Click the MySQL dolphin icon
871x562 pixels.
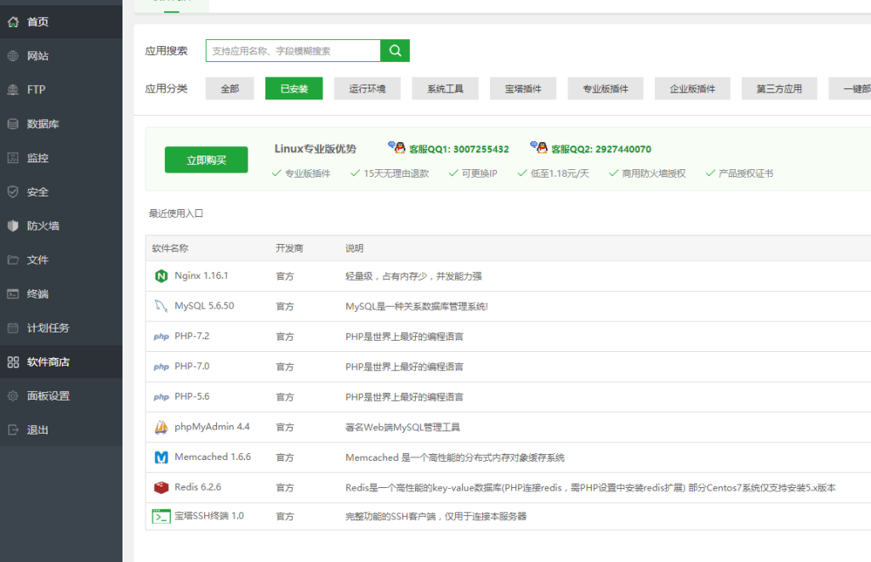coord(162,306)
